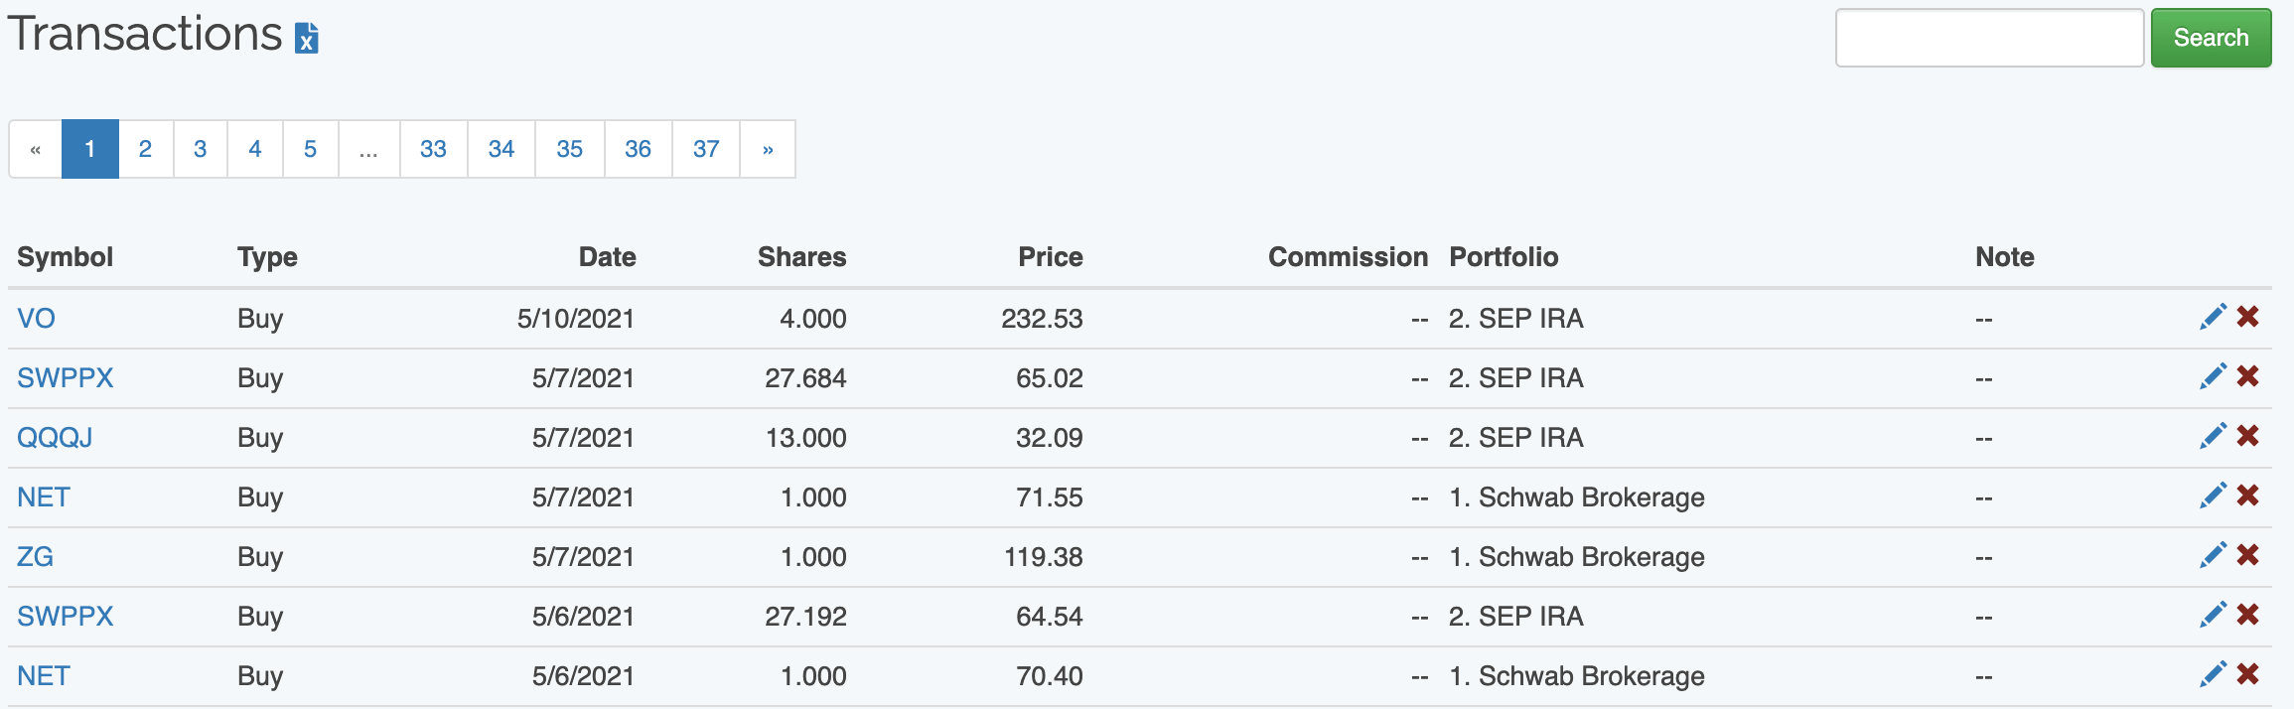Viewport: 2294px width, 709px height.
Task: Edit the VO transaction with pencil icon
Action: 2213,317
